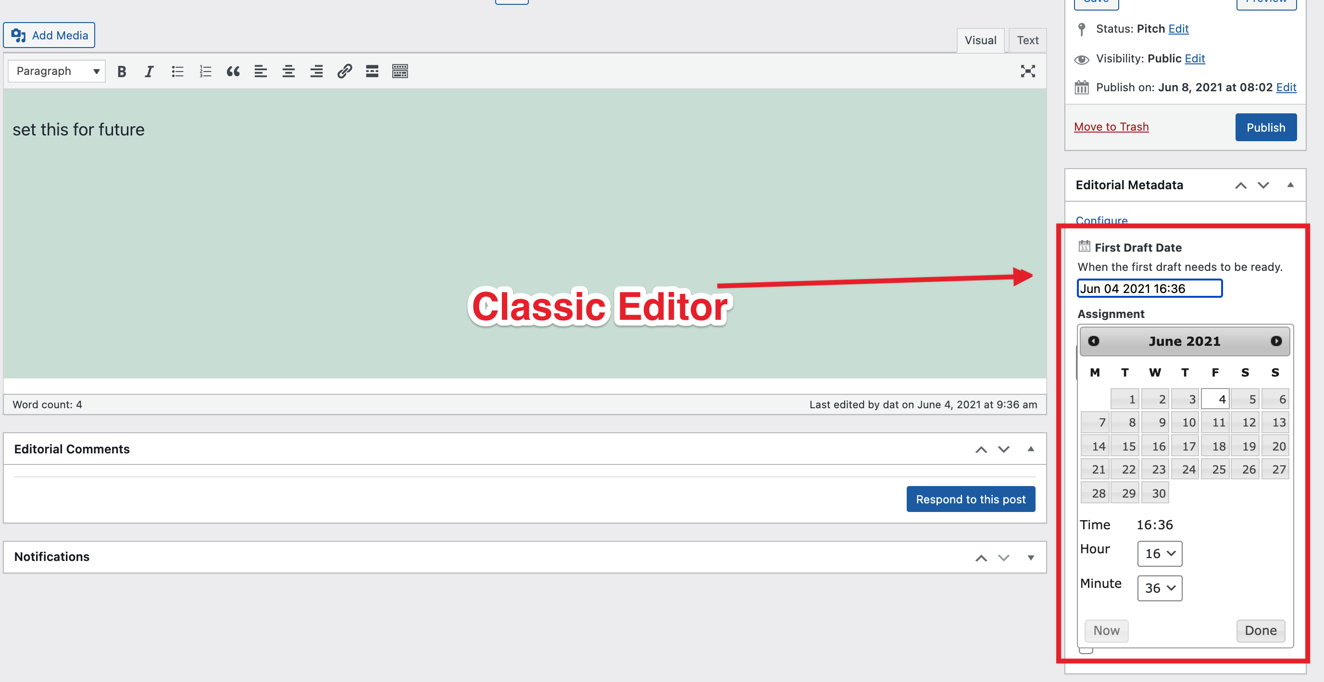Switch to the Visual editor tab
This screenshot has height=682, width=1324.
tap(980, 40)
